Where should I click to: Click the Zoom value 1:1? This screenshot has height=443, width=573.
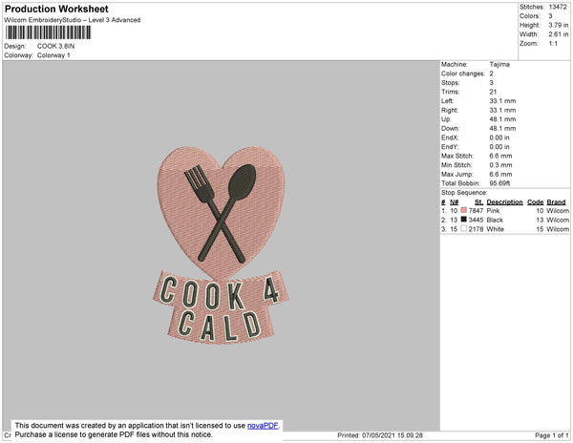coord(553,44)
